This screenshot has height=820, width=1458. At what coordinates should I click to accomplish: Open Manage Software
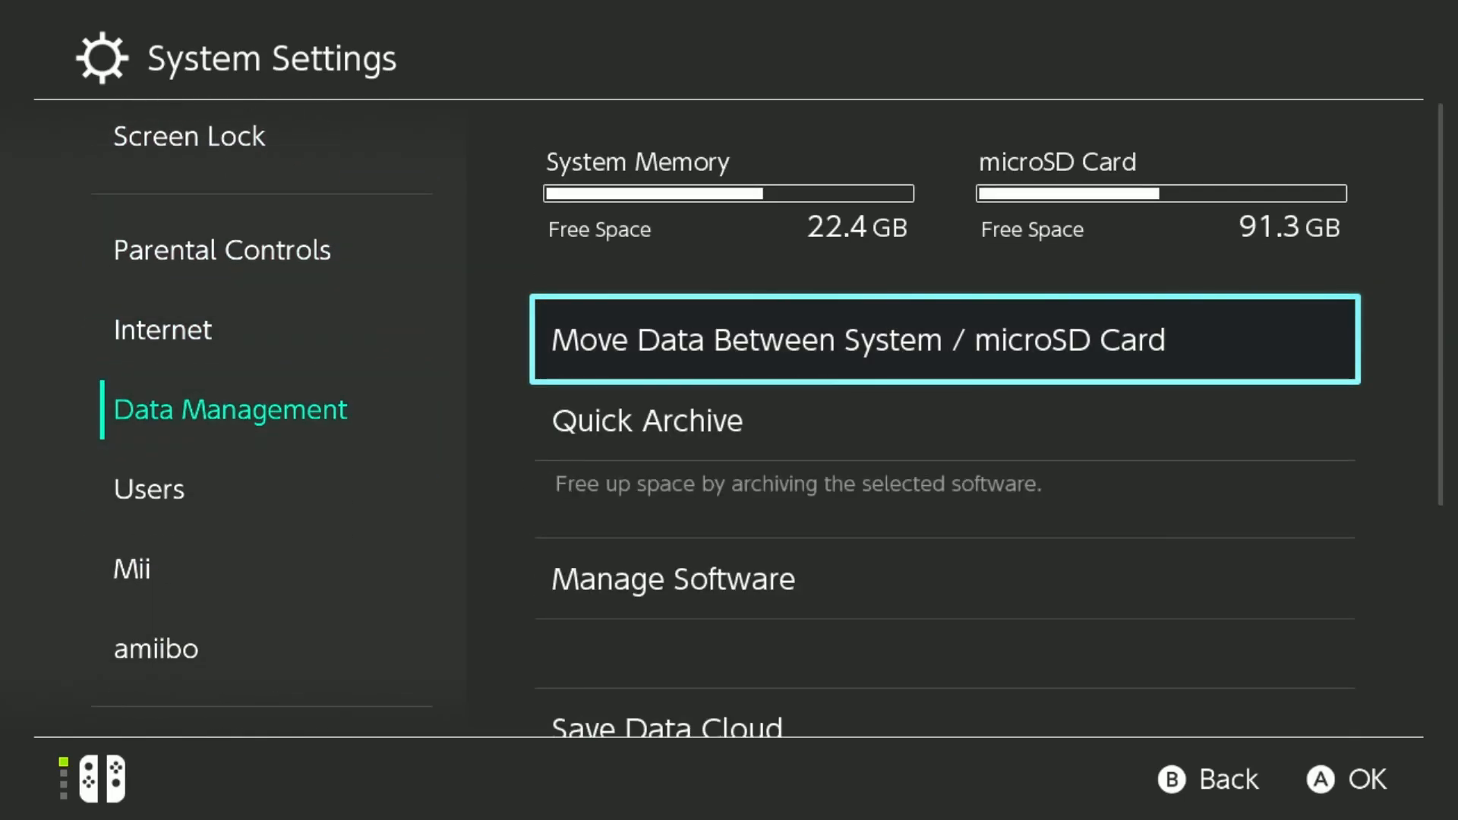(945, 579)
